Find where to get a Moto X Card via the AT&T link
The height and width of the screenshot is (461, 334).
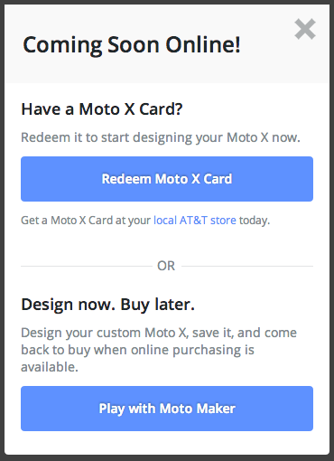195,221
